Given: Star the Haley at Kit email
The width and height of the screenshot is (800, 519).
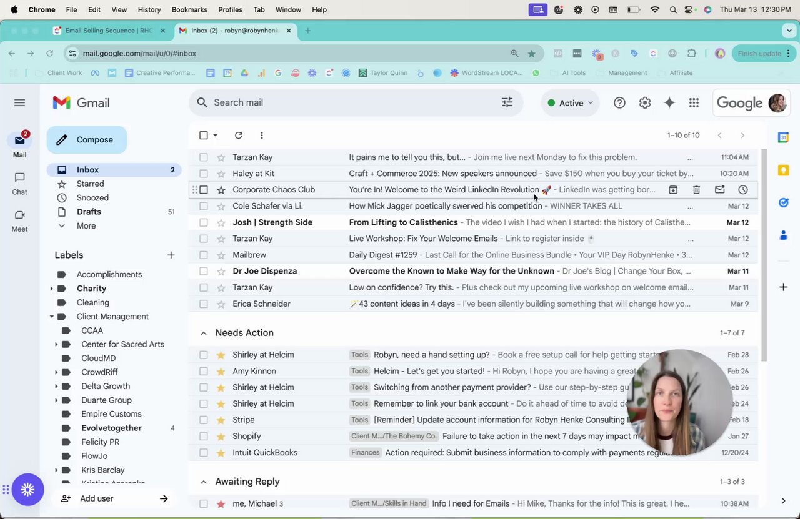Looking at the screenshot, I should [x=221, y=174].
